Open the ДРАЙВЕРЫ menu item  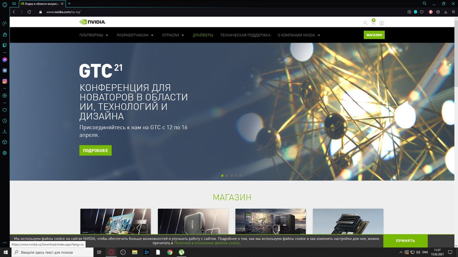point(203,35)
